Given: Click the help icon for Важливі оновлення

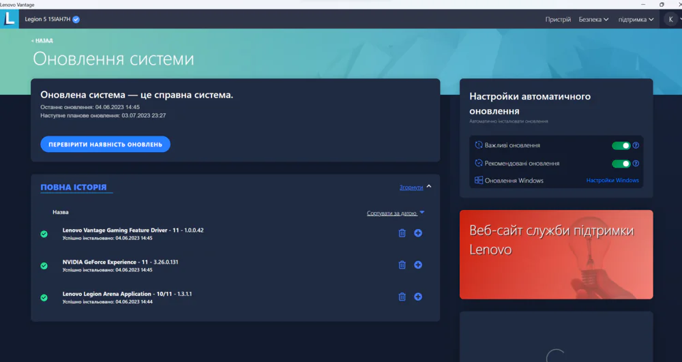Looking at the screenshot, I should click(636, 146).
